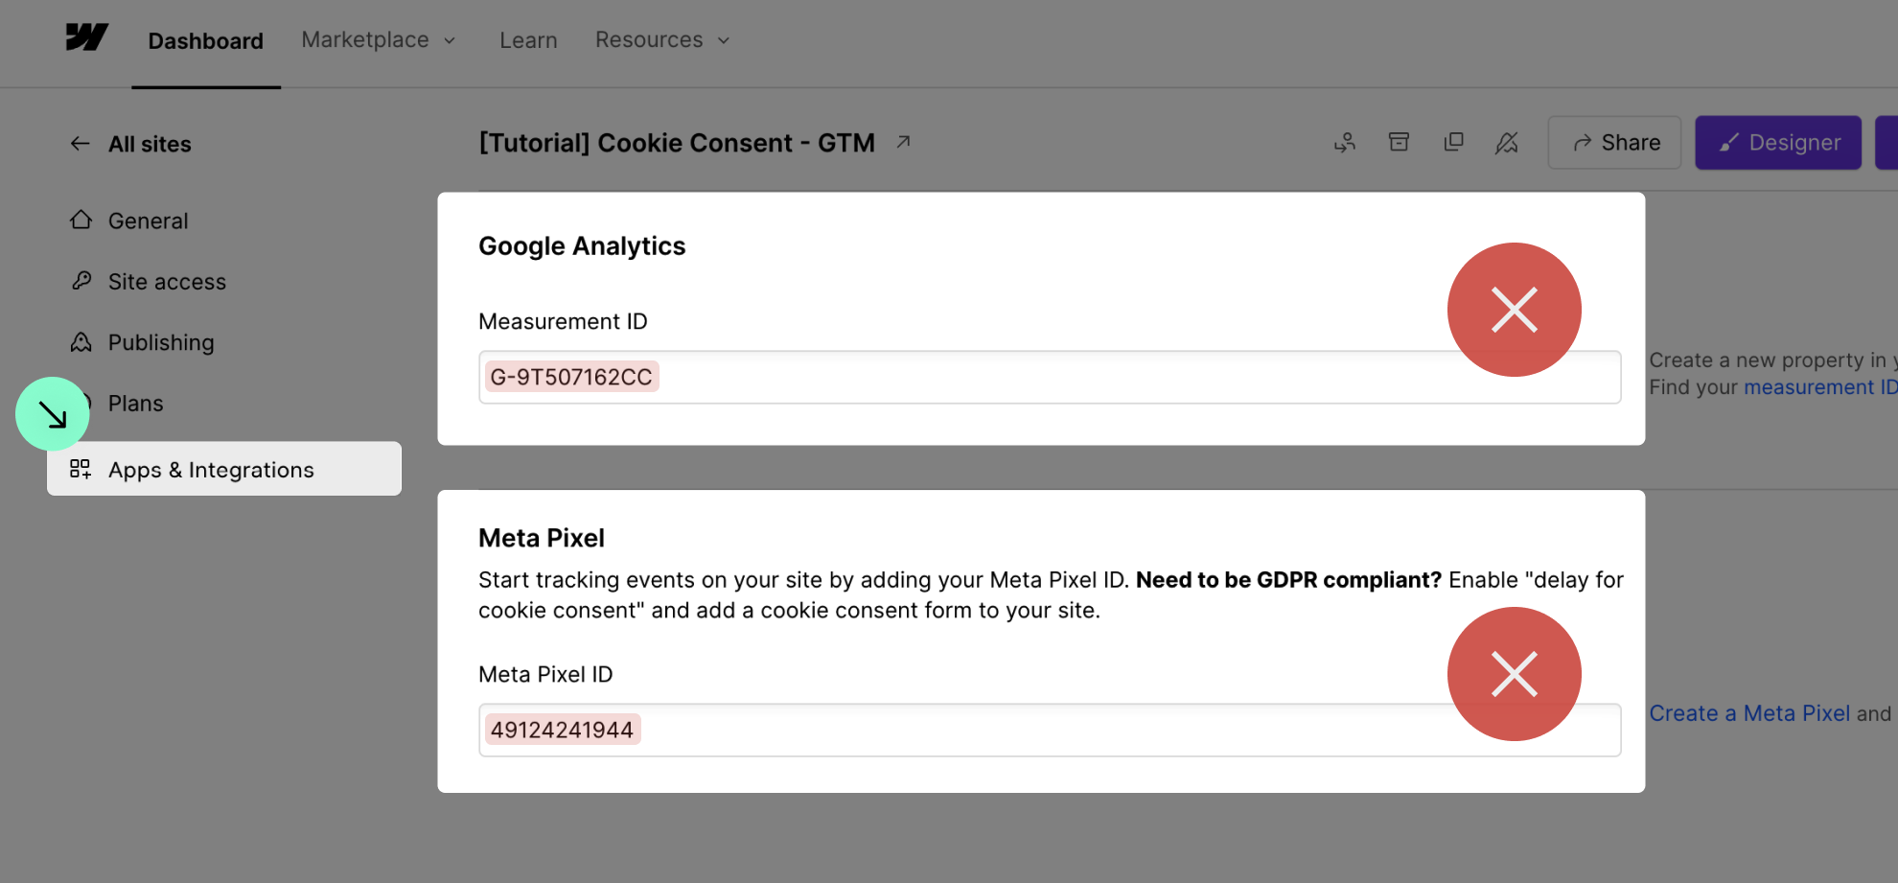Viewport: 1898px width, 883px height.
Task: Open site link arrow next to title
Action: [x=903, y=142]
